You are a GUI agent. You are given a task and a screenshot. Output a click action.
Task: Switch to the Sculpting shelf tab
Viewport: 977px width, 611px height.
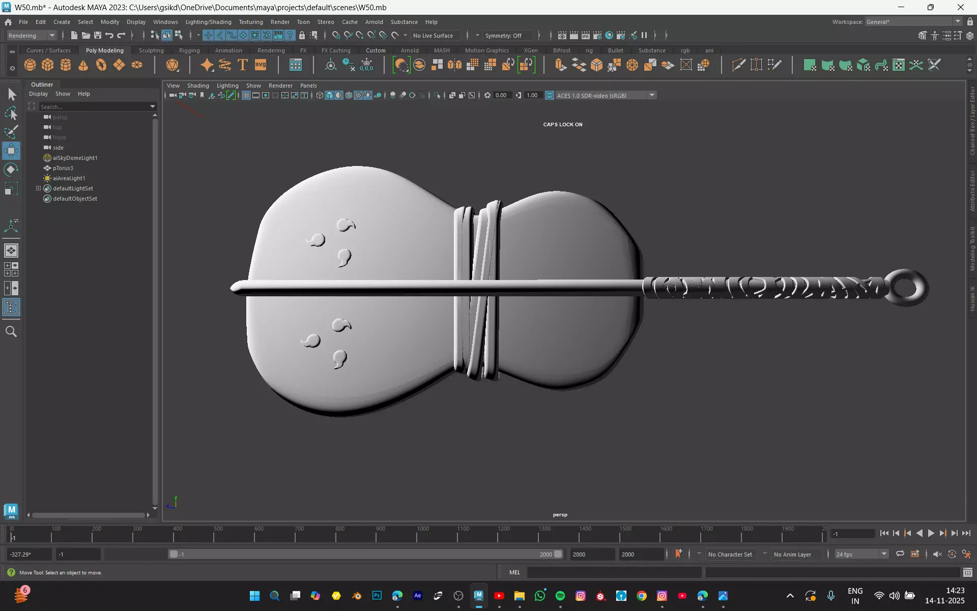pos(151,50)
